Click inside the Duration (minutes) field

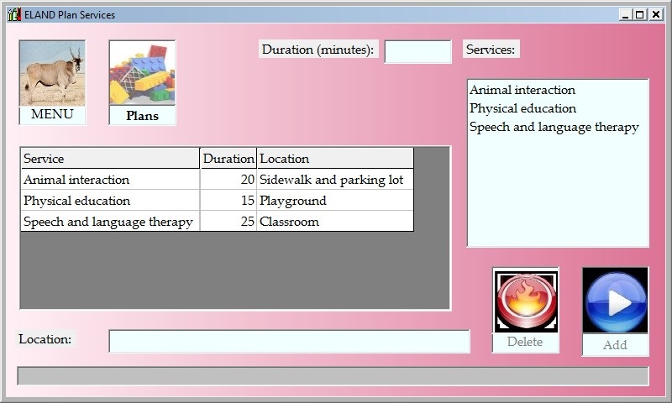point(417,51)
